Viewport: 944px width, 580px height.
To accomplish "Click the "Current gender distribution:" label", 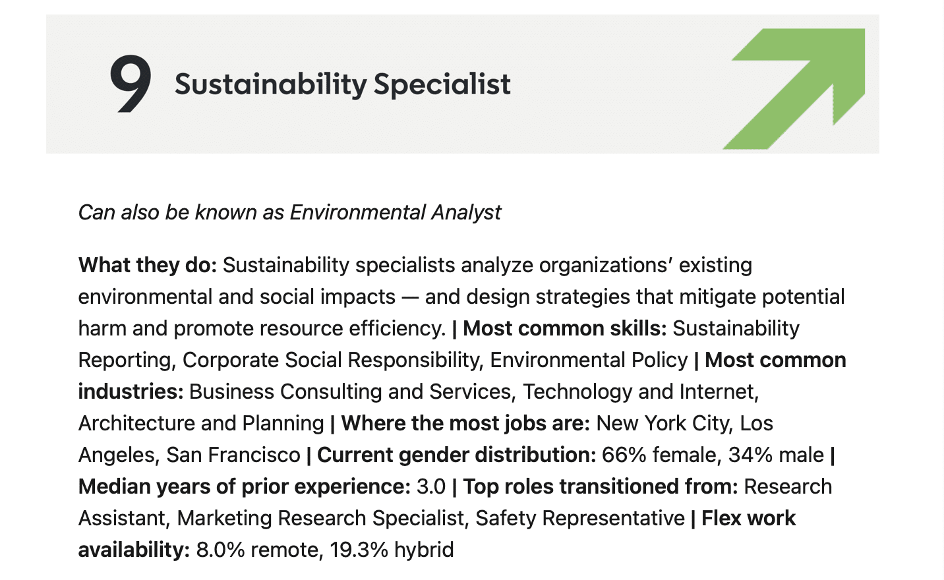I will (457, 455).
